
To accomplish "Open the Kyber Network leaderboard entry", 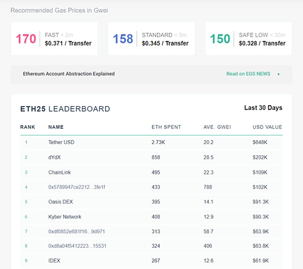I will pyautogui.click(x=65, y=216).
